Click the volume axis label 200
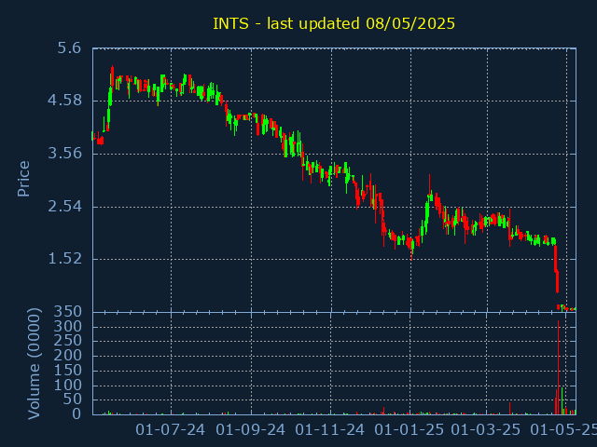597x447 pixels. (x=67, y=356)
